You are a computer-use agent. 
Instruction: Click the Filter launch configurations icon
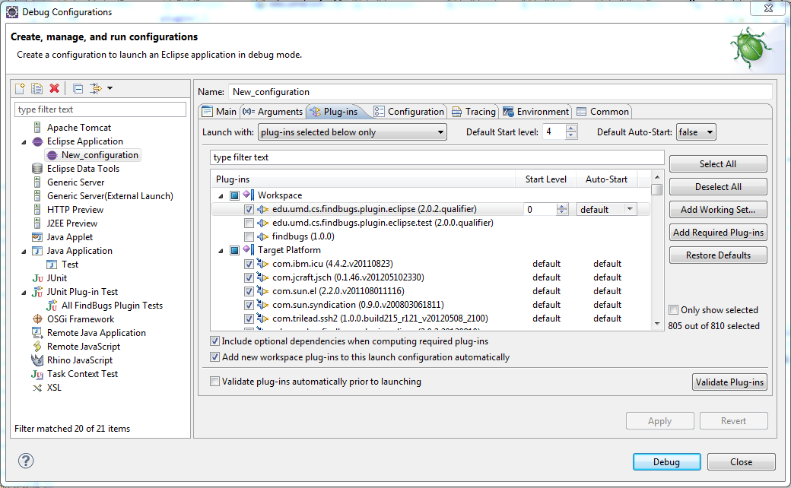(95, 89)
